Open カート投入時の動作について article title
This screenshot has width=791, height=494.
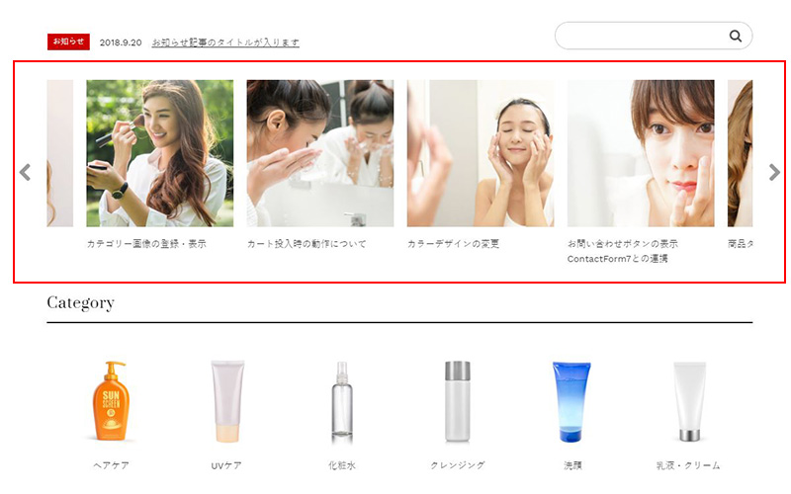[x=307, y=244]
